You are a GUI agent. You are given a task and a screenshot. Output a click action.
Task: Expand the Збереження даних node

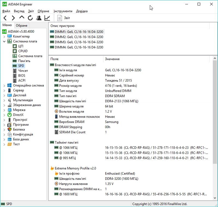point(4,105)
